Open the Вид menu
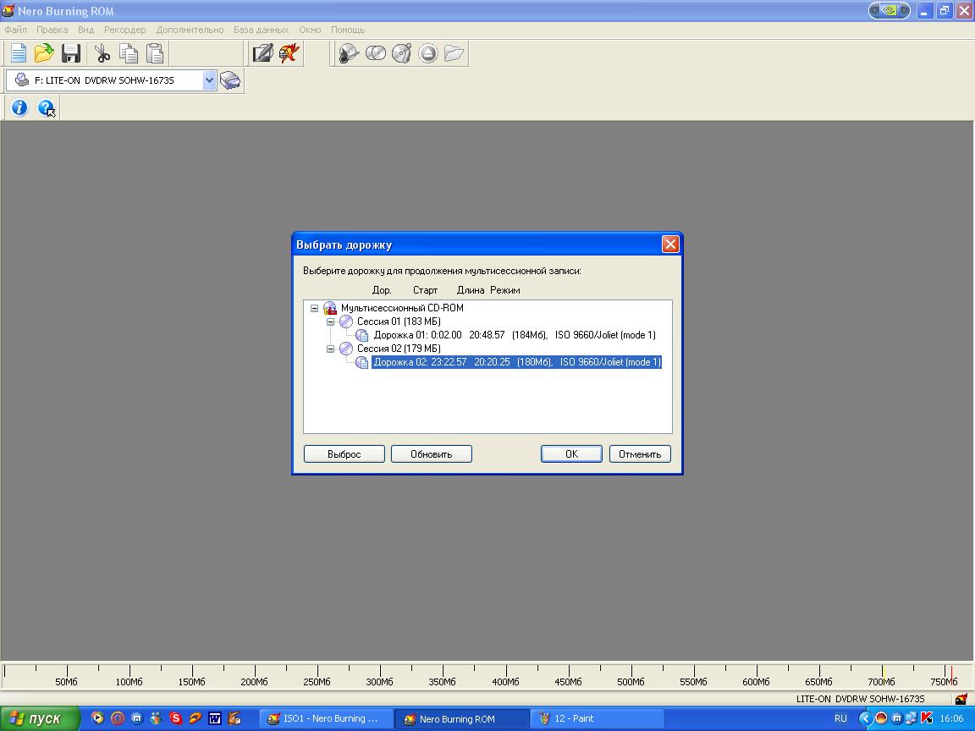 click(x=85, y=30)
